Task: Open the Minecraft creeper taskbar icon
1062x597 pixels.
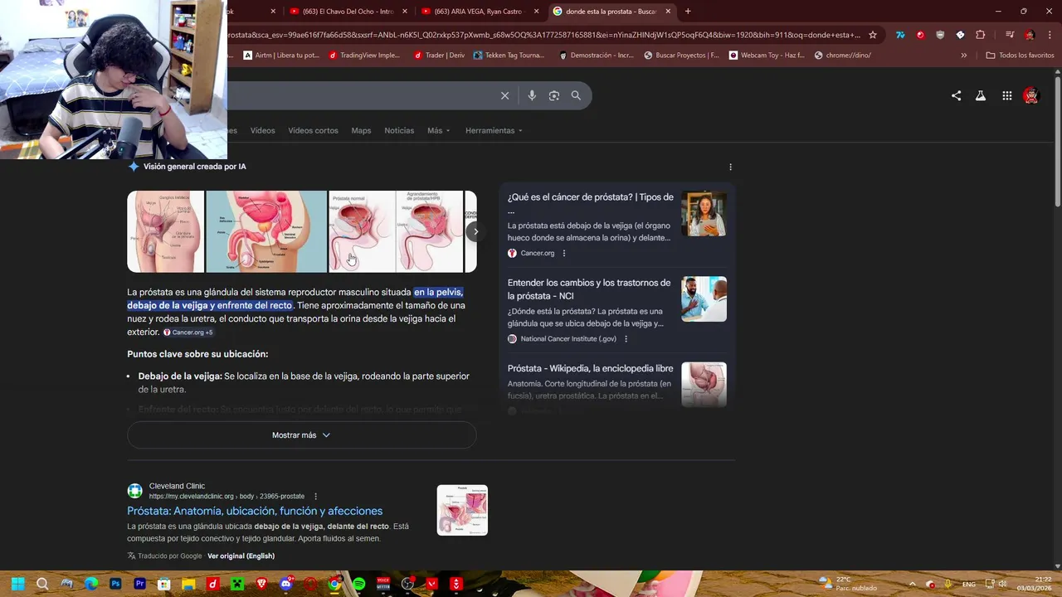Action: pyautogui.click(x=237, y=584)
